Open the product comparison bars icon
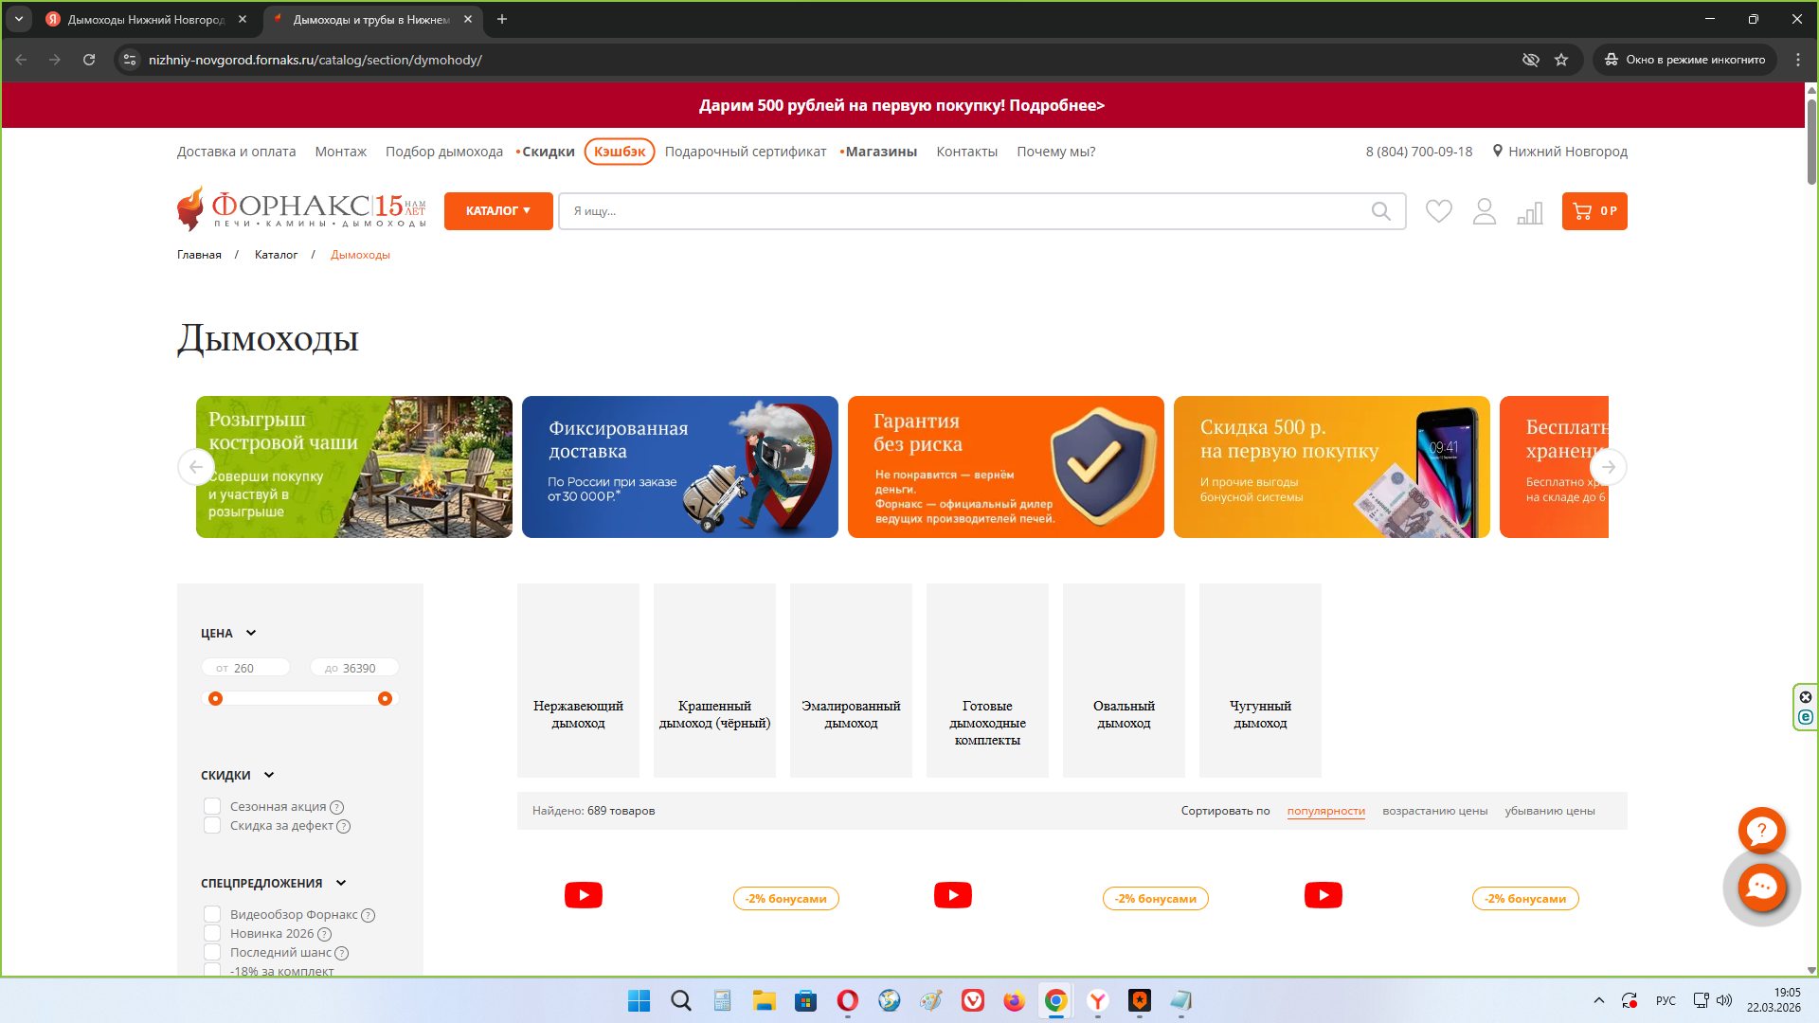This screenshot has height=1023, width=1819. (x=1529, y=212)
